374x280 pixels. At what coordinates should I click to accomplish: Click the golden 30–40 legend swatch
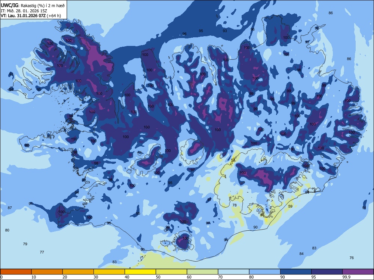pos(109,272)
